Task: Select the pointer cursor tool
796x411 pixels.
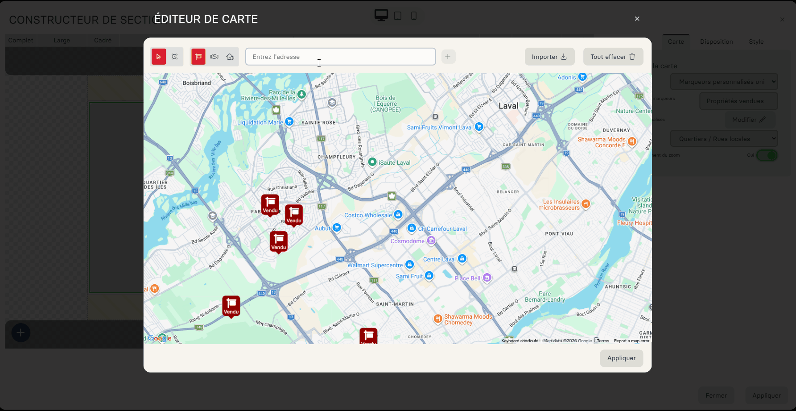Action: [159, 57]
